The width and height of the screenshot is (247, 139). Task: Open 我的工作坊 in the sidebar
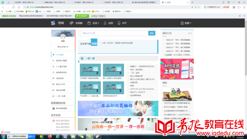[x=63, y=84]
